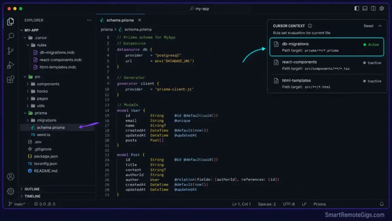Image resolution: width=392 pixels, height=221 pixels.
Task: Collapse the .cursor folder
Action: coord(25,38)
